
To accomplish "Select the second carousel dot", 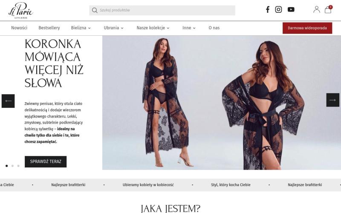I will pos(12,166).
